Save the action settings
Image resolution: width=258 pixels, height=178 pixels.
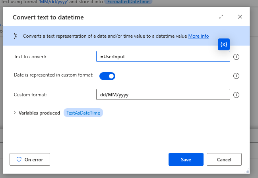click(x=186, y=159)
